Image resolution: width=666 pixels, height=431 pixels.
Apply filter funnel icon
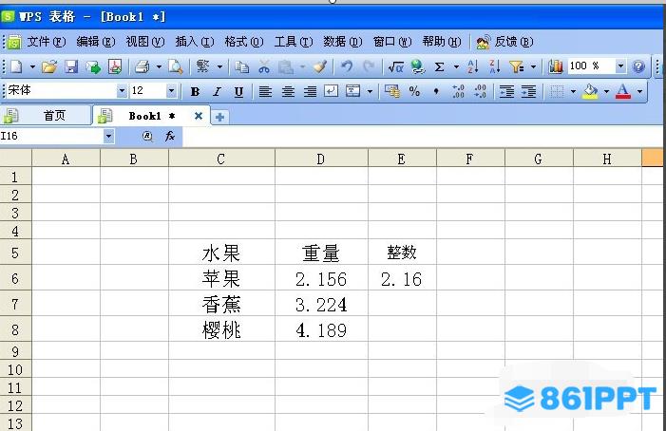point(517,66)
